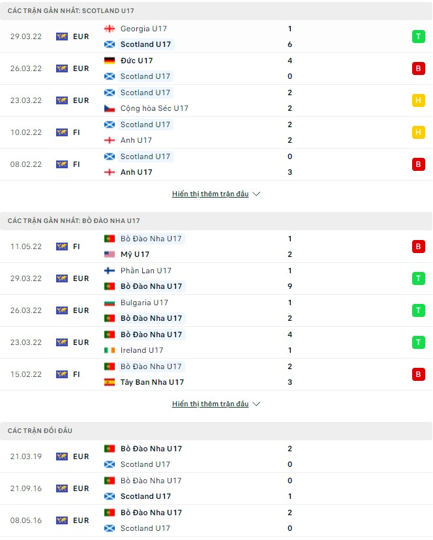
Task: Select the Spain flag beside Tây Ban Nha U17
Action: [109, 382]
